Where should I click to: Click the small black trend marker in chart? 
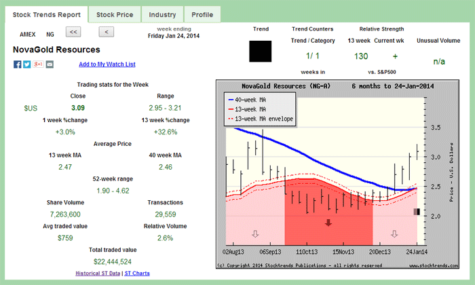(x=417, y=212)
